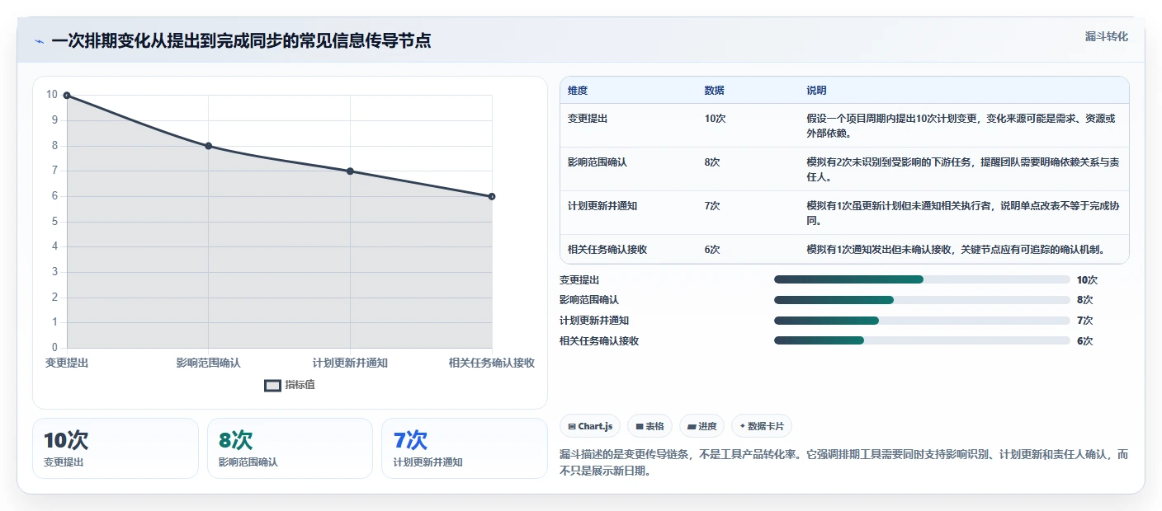This screenshot has width=1162, height=511.
Task: Select the 变更提出 data point at 10
Action: [x=67, y=96]
